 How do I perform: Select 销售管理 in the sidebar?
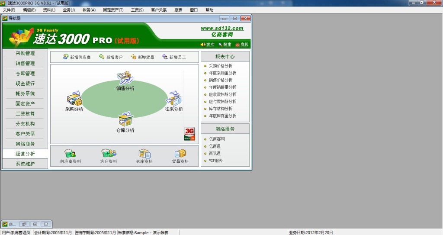pyautogui.click(x=25, y=63)
